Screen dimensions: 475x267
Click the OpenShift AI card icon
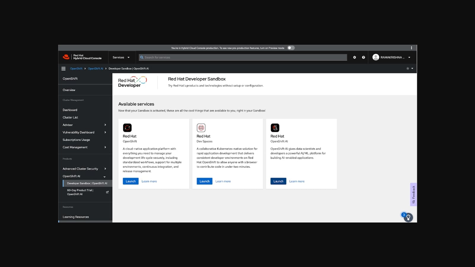[x=275, y=128]
